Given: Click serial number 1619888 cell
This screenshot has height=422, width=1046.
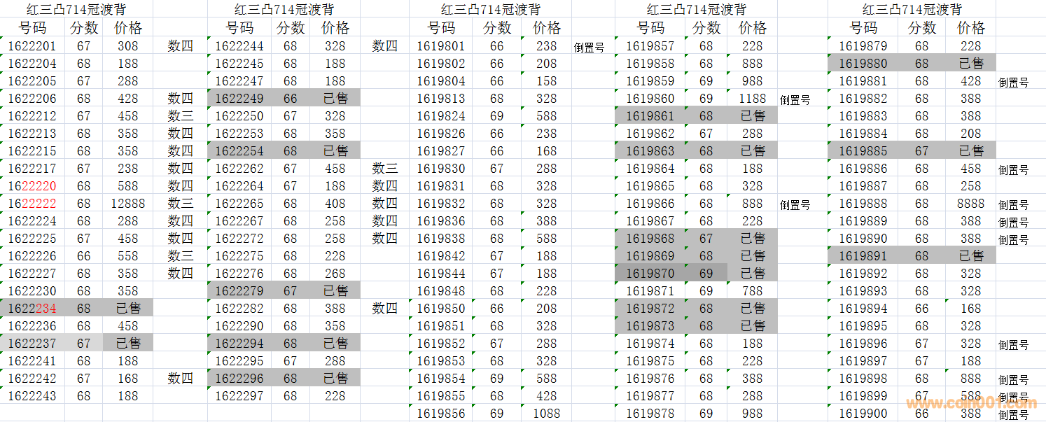Looking at the screenshot, I should 863,204.
